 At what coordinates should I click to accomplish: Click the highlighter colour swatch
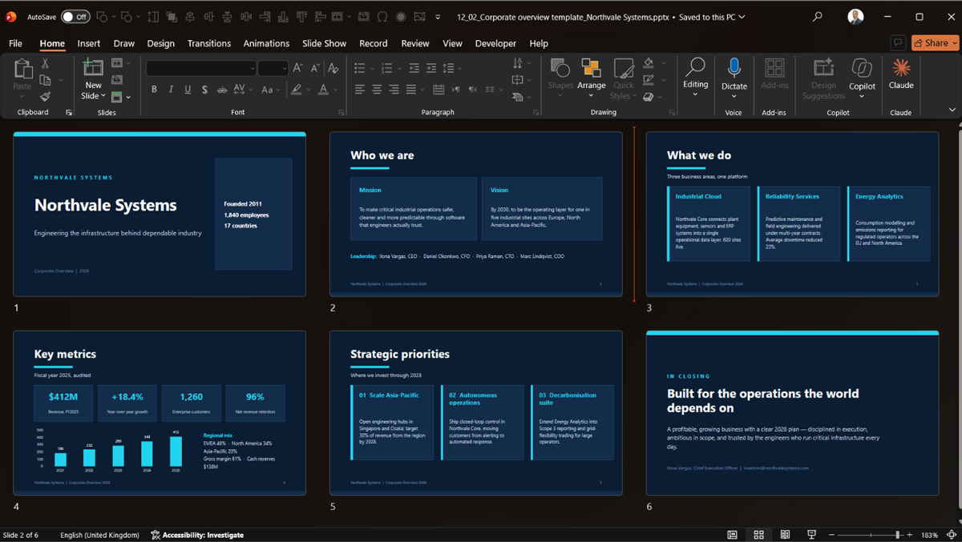[296, 90]
